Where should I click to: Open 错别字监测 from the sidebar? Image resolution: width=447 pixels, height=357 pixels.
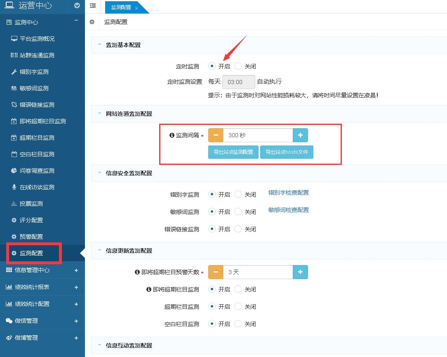click(x=34, y=72)
